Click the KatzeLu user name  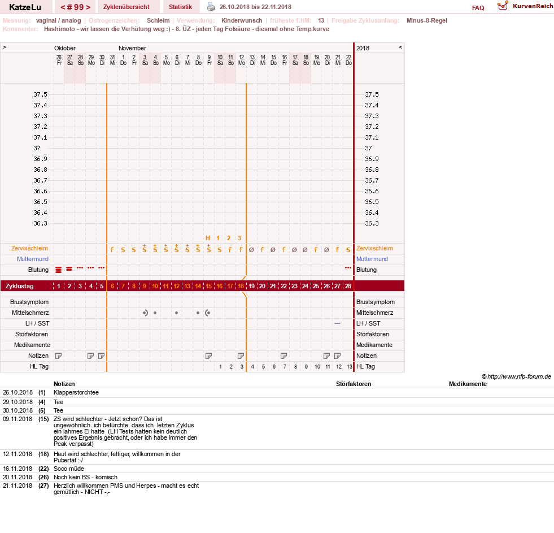(x=25, y=7)
